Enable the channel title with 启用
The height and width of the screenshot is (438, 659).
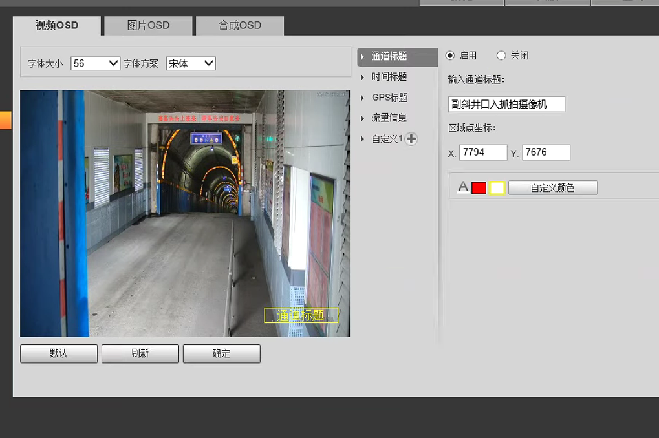click(x=451, y=56)
